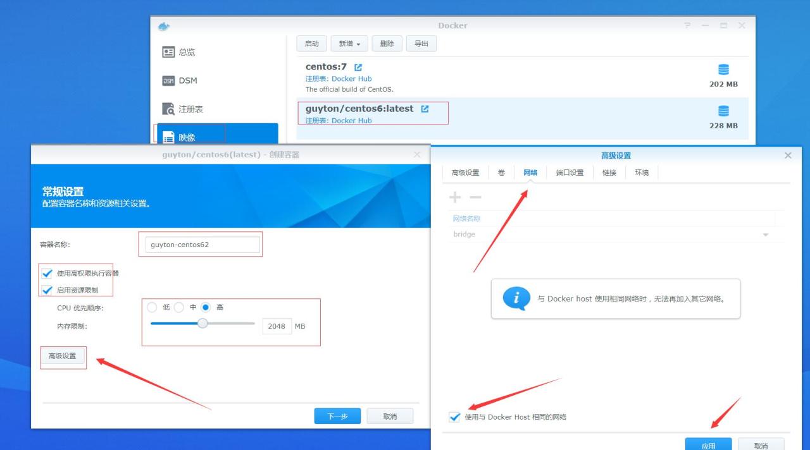
Task: Disable the 启用资源限制 option
Action: [x=47, y=289]
